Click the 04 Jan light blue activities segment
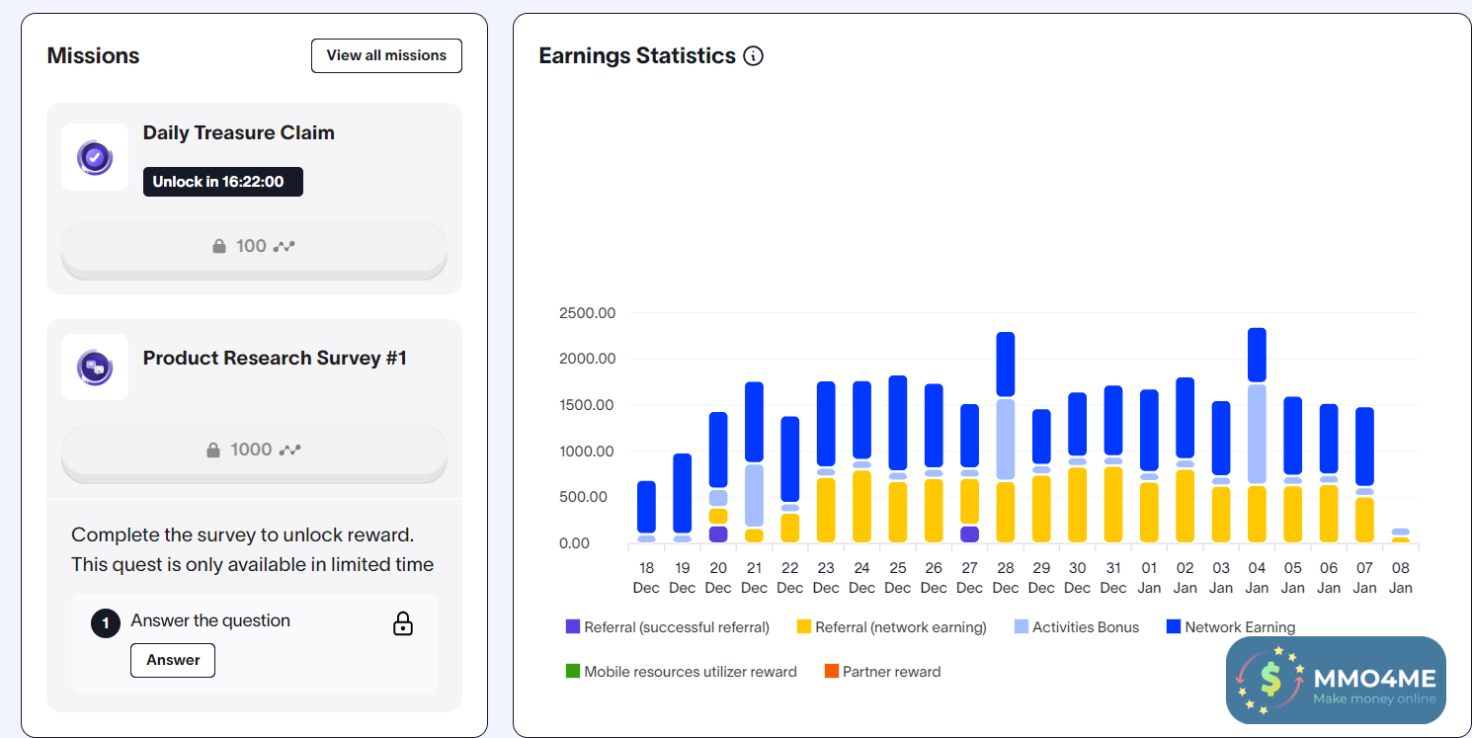 point(1257,434)
